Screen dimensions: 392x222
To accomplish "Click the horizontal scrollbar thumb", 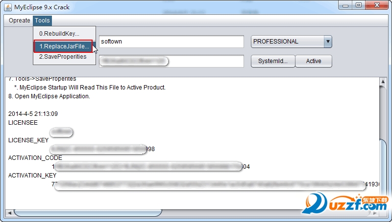I will click(x=88, y=213).
